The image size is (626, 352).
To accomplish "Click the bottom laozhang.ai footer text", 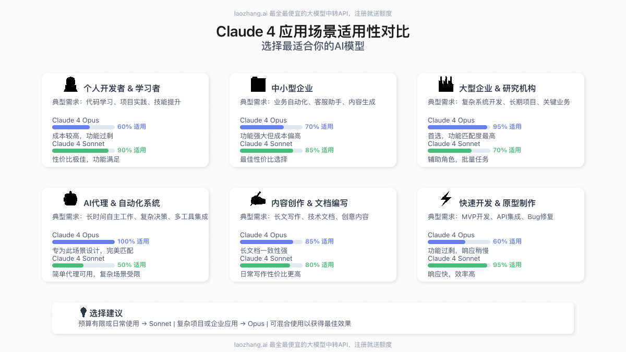I will (x=313, y=345).
